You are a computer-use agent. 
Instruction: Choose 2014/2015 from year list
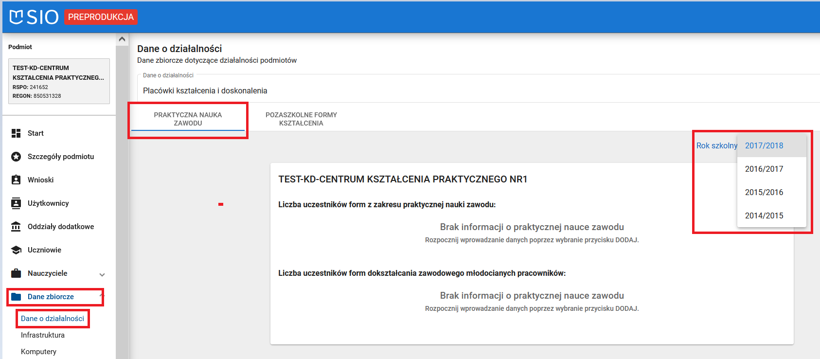point(764,215)
